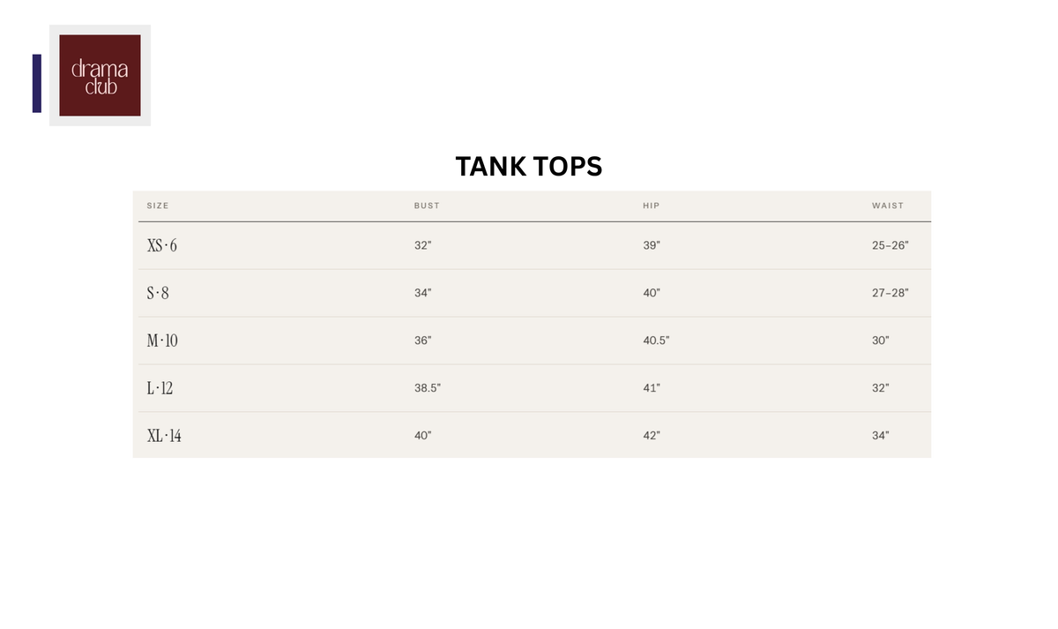Click the 42" hip value for XL
This screenshot has width=1058, height=629.
pyautogui.click(x=652, y=436)
